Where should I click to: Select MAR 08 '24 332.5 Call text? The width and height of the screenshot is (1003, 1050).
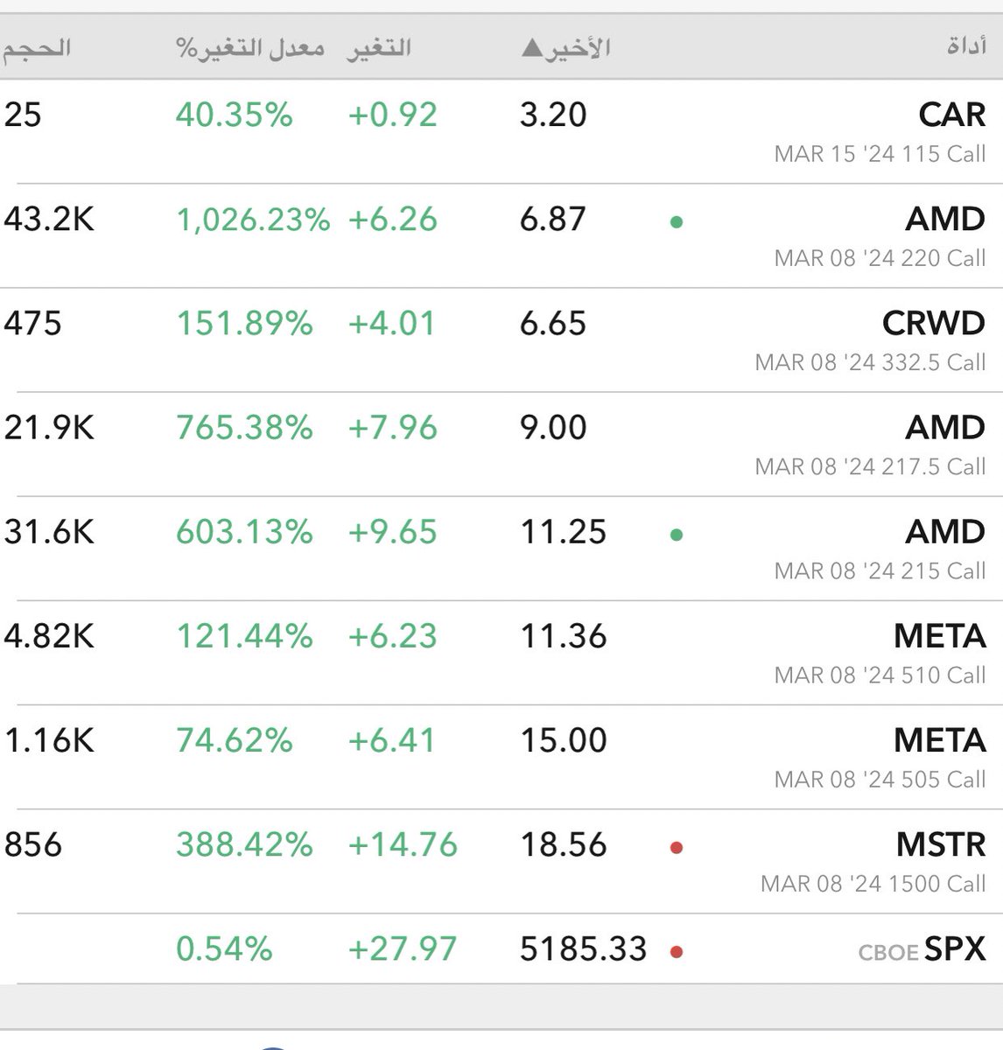click(870, 362)
